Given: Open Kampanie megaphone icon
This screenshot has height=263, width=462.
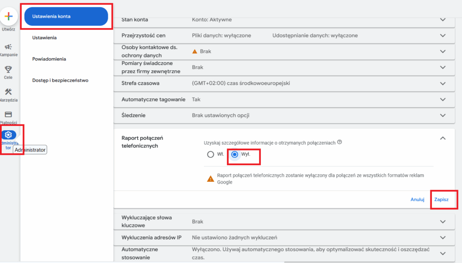Looking at the screenshot, I should tap(8, 47).
